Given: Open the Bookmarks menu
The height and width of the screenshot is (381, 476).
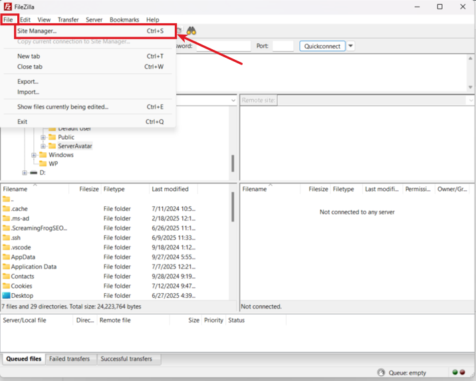Looking at the screenshot, I should (124, 20).
